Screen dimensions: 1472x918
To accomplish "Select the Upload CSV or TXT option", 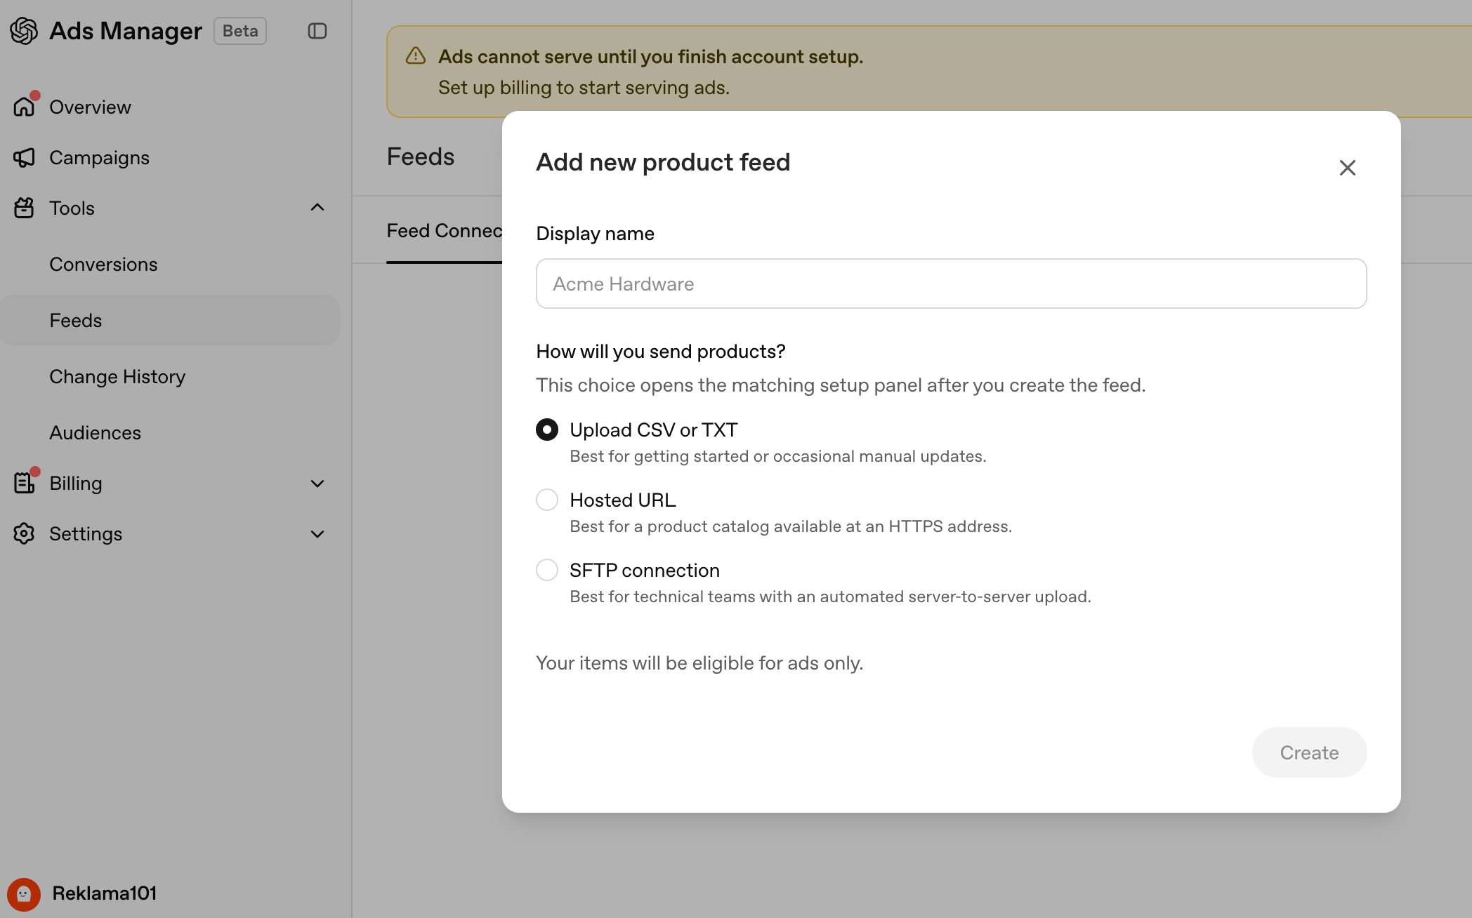I will pyautogui.click(x=547, y=430).
